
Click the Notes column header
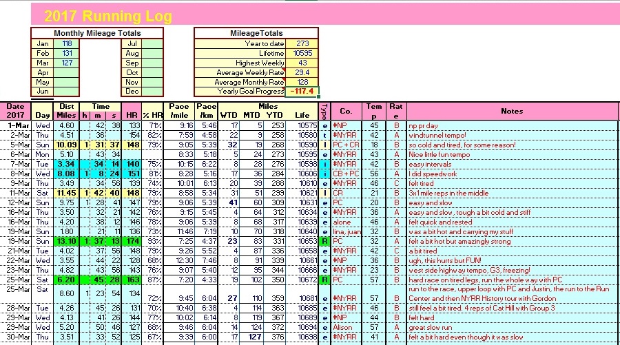click(512, 111)
